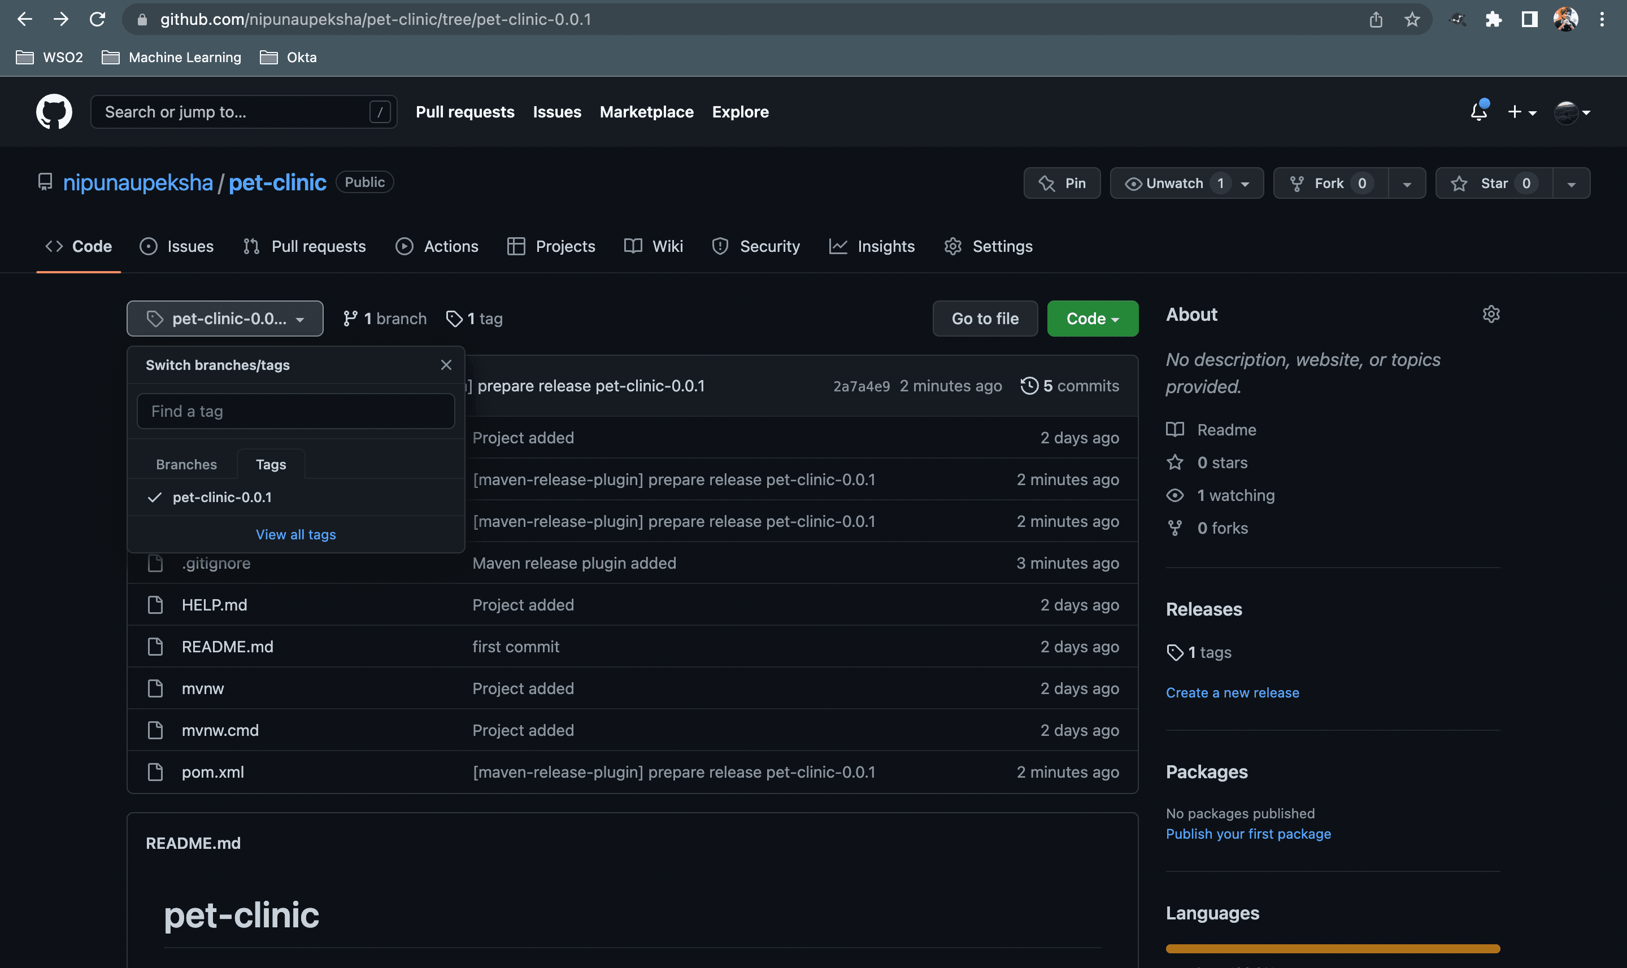Screen dimensions: 1627x968
Task: Reload the page
Action: (x=97, y=19)
